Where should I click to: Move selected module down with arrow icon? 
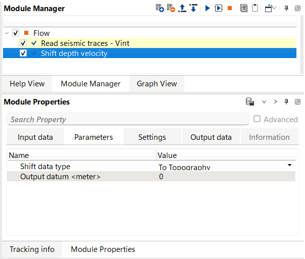click(x=193, y=8)
